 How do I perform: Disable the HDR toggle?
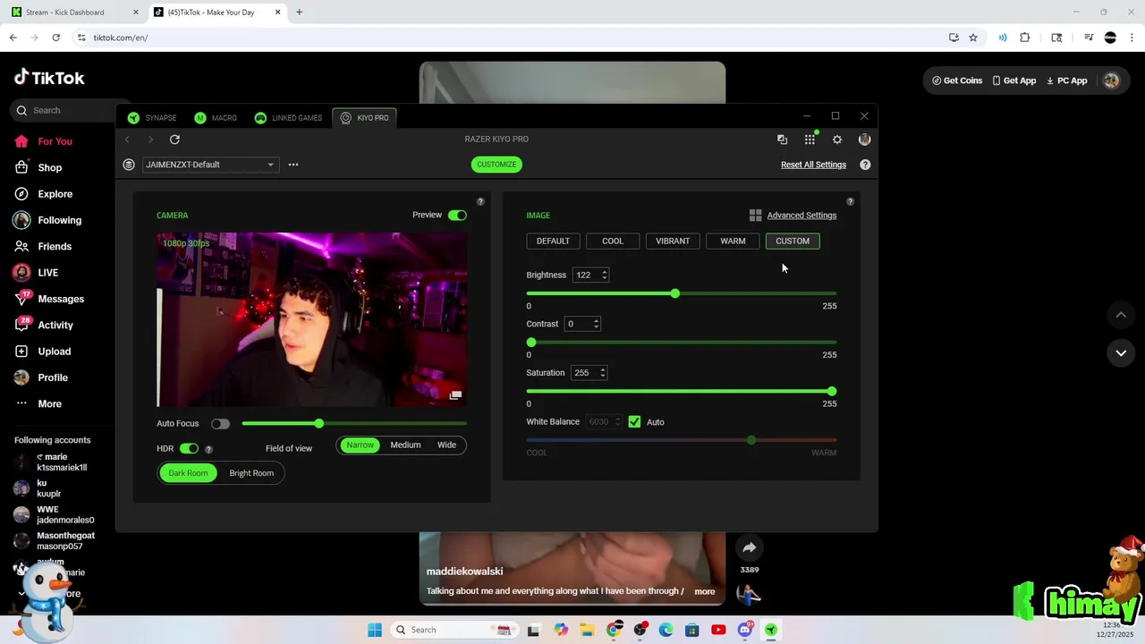pyautogui.click(x=189, y=449)
